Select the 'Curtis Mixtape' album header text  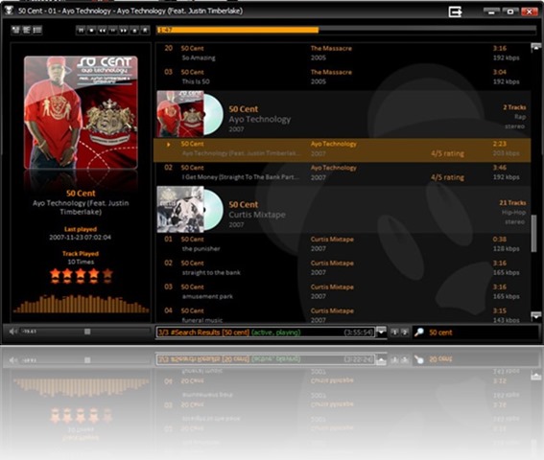tap(257, 215)
